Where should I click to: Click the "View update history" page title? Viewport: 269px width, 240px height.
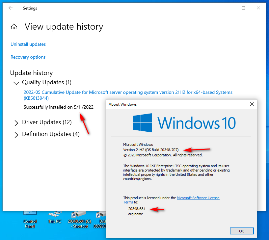click(64, 27)
